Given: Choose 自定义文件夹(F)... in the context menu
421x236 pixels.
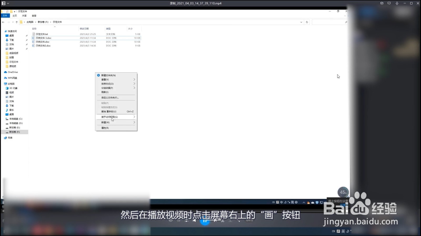Looking at the screenshot, I should point(116,98).
